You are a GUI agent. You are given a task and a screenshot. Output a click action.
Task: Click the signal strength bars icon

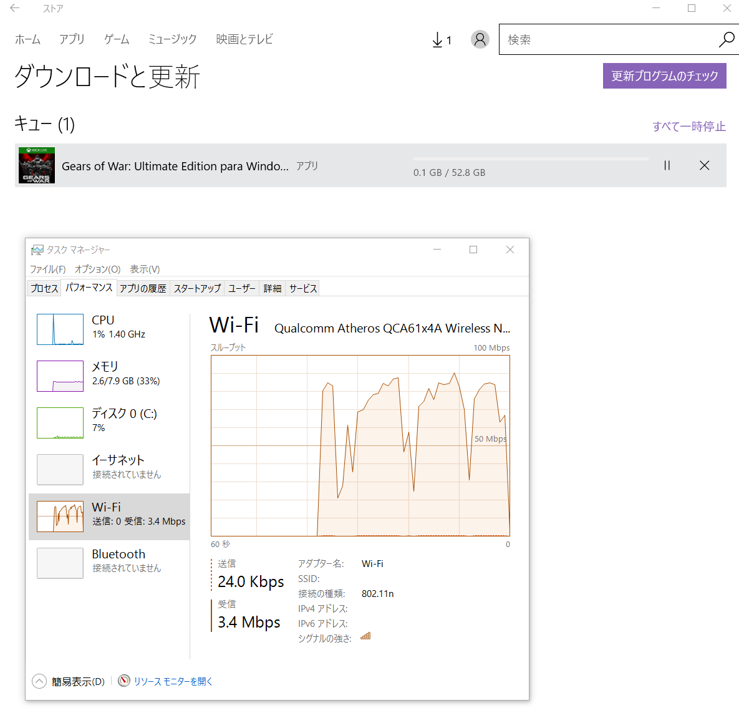pos(365,636)
